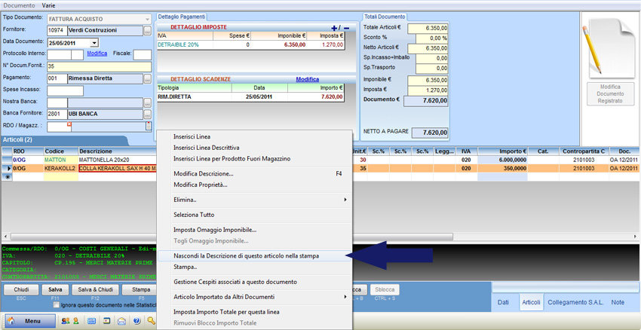Open the envelope mail icon
Screen dimensions: 641x330
tap(122, 321)
